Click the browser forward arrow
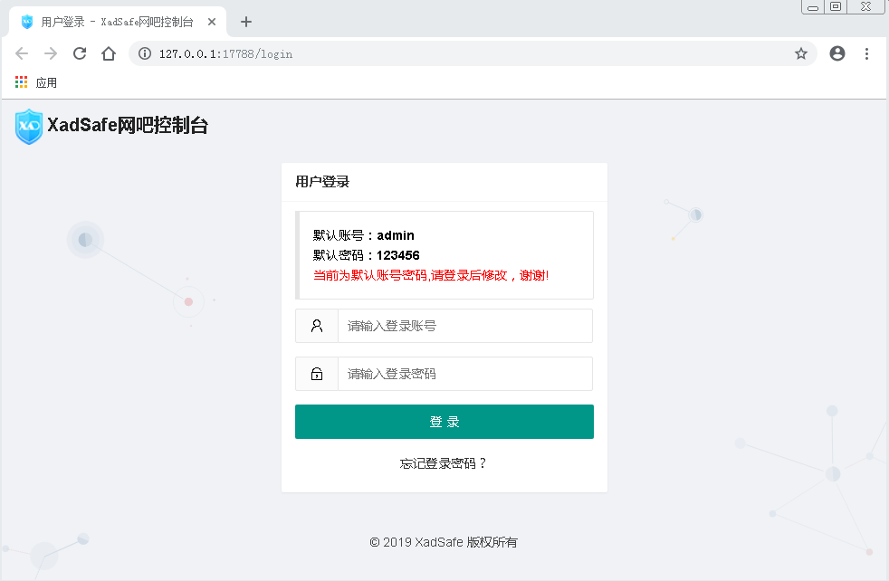This screenshot has width=889, height=581. 51,54
